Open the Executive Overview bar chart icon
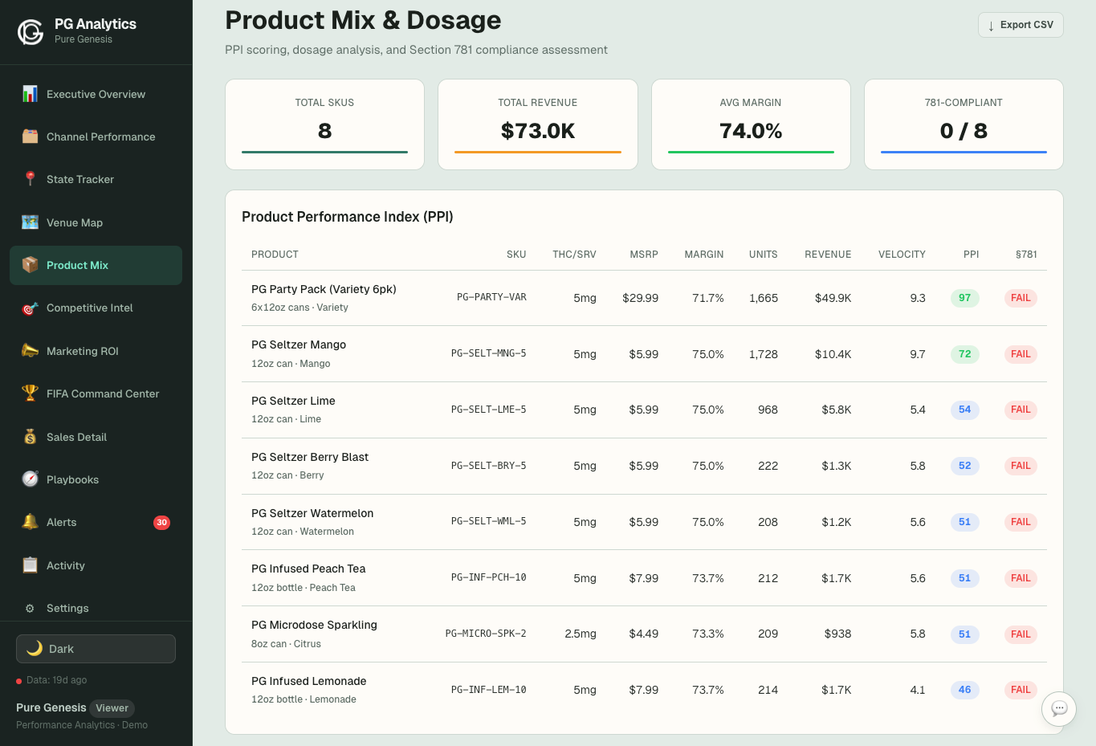This screenshot has width=1096, height=746. click(x=28, y=94)
